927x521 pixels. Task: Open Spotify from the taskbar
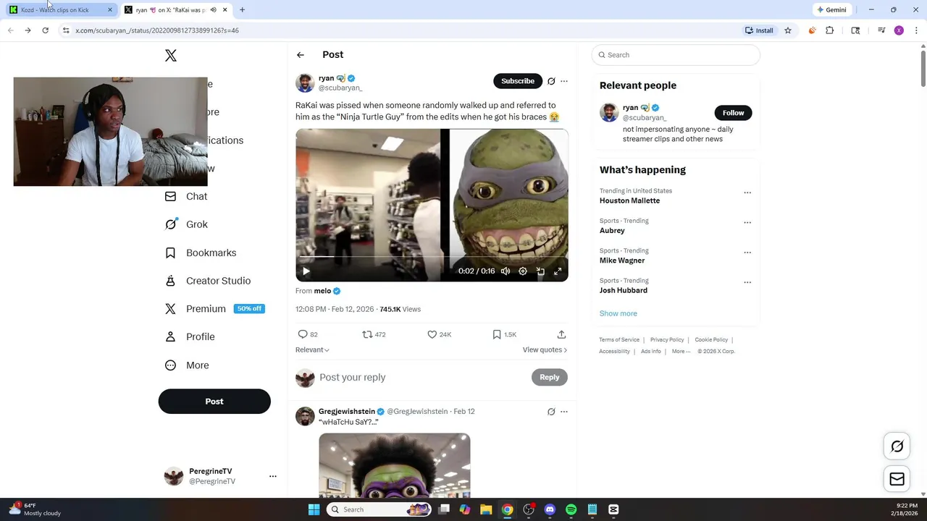[571, 509]
